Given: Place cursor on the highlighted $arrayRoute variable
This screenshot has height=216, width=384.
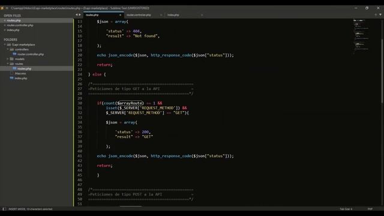Looking at the screenshot, I should click(x=130, y=103).
